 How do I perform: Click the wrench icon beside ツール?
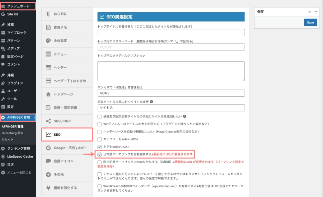tap(3, 99)
